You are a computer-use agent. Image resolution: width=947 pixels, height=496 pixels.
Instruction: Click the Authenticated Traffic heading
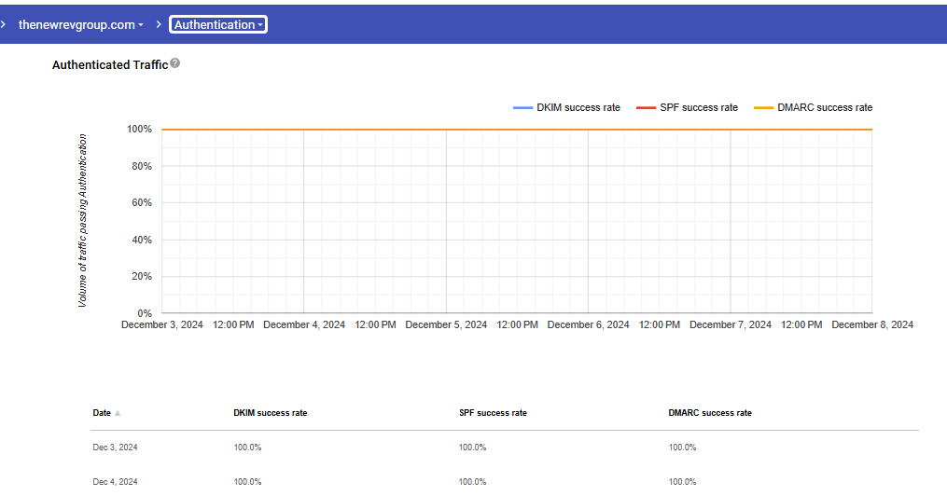(x=109, y=65)
